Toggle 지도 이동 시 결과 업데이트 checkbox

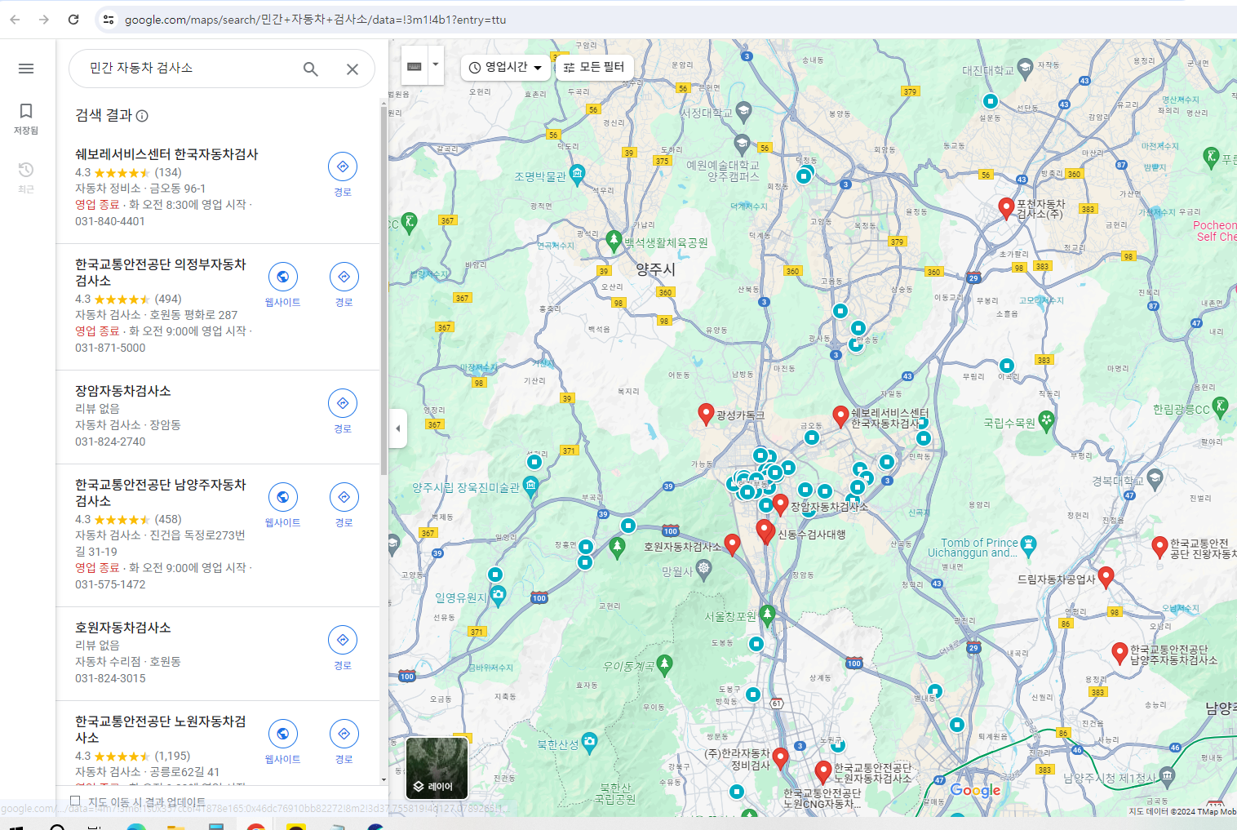point(75,801)
